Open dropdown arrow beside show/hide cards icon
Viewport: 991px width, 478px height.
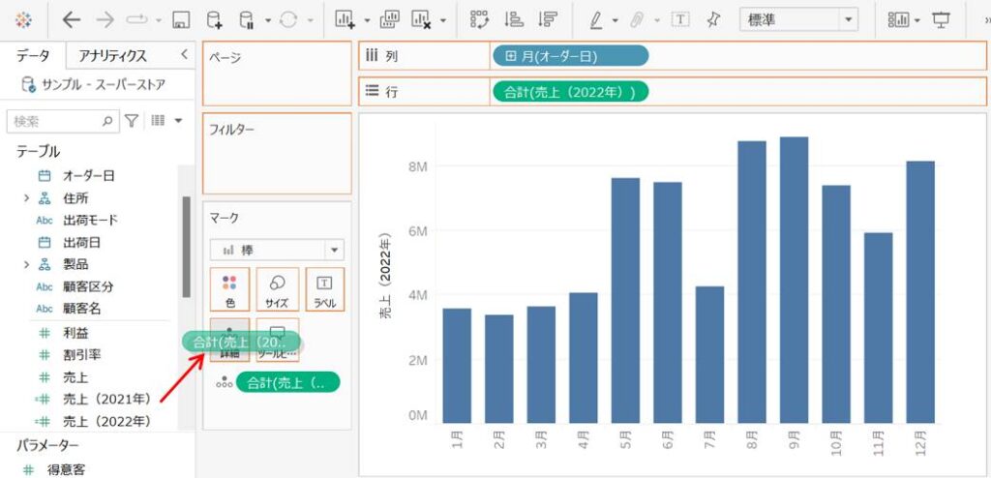point(917,21)
